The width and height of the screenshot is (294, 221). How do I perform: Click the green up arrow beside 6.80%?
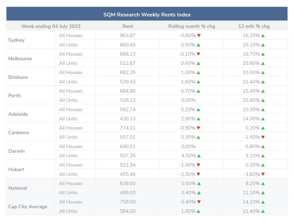click(x=263, y=147)
